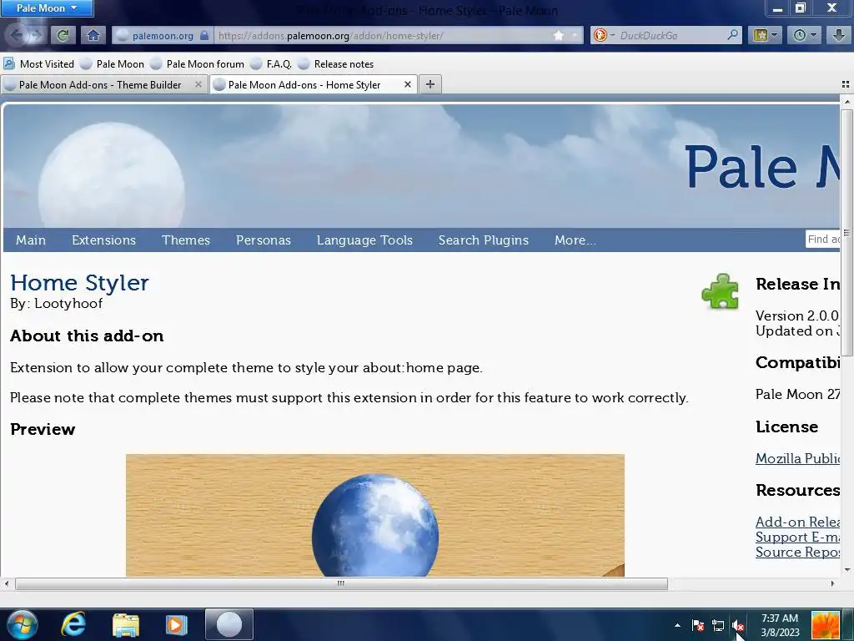The height and width of the screenshot is (641, 854).
Task: Open the search engine selector dropdown
Action: pos(604,35)
